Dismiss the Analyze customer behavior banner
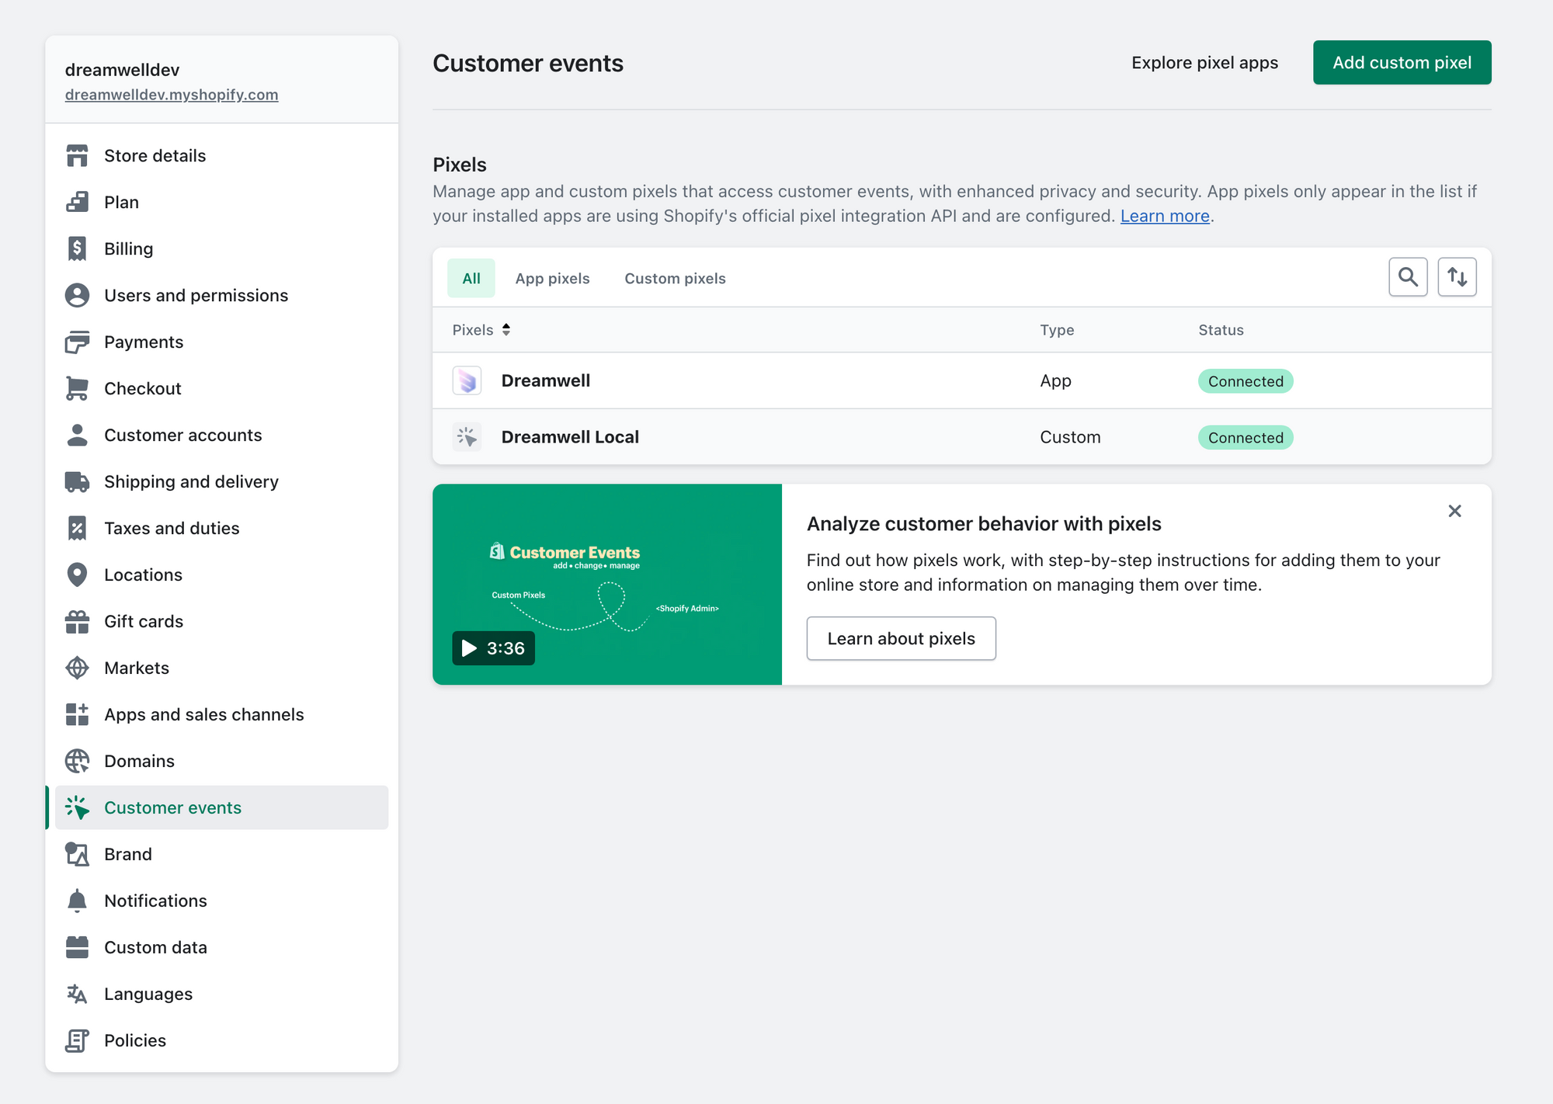 [x=1454, y=511]
